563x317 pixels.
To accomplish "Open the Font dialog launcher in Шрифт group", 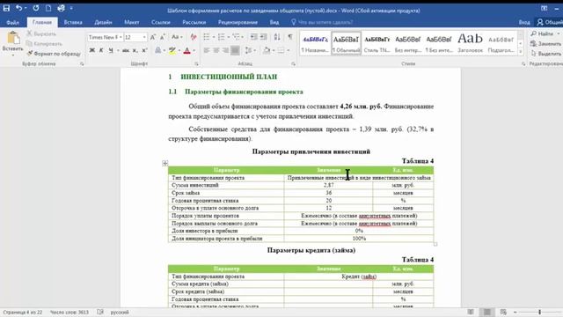I will coord(196,63).
